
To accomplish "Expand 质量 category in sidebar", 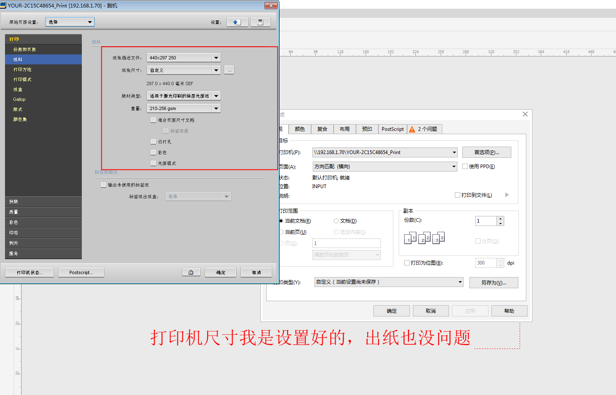I will tap(43, 212).
